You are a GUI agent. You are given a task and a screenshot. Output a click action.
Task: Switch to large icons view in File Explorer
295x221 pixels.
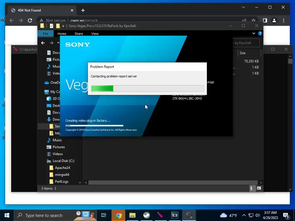point(259,188)
